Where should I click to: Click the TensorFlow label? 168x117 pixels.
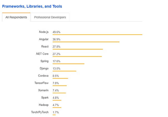coord(41,83)
